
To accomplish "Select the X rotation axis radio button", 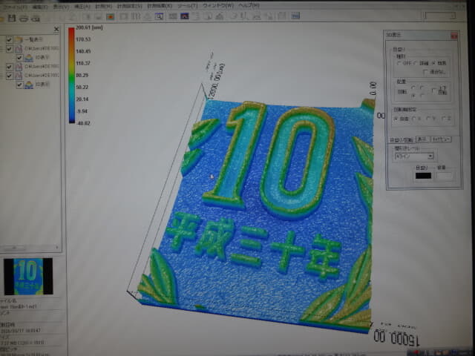I will (x=414, y=119).
